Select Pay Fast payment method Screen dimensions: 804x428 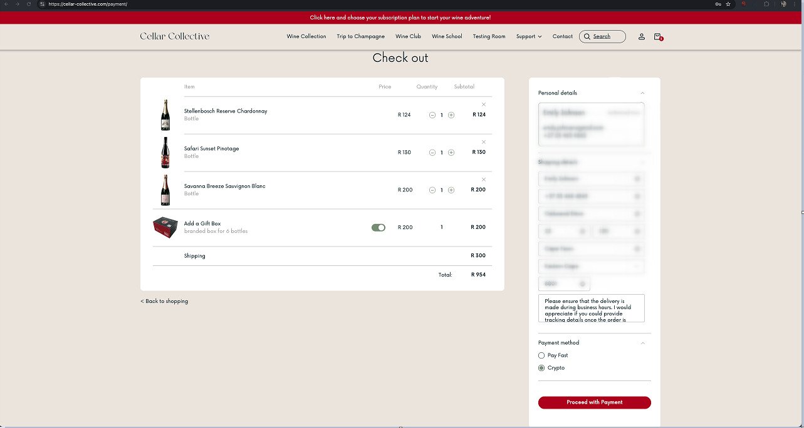[541, 355]
